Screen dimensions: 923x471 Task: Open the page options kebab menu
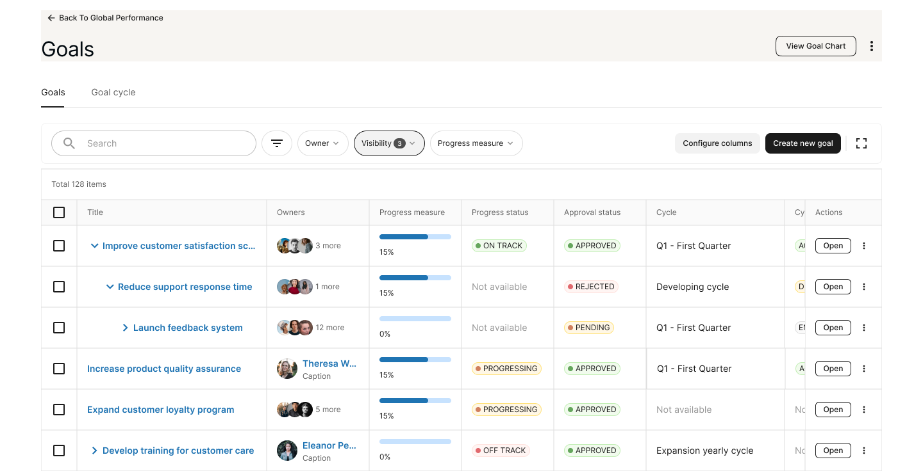pos(871,45)
